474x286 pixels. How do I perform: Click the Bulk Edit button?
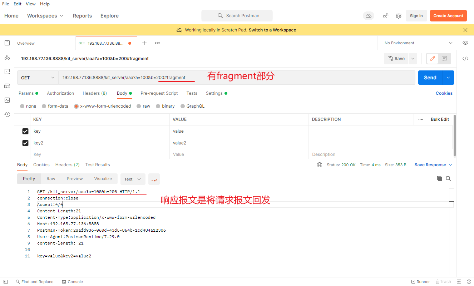pos(440,119)
